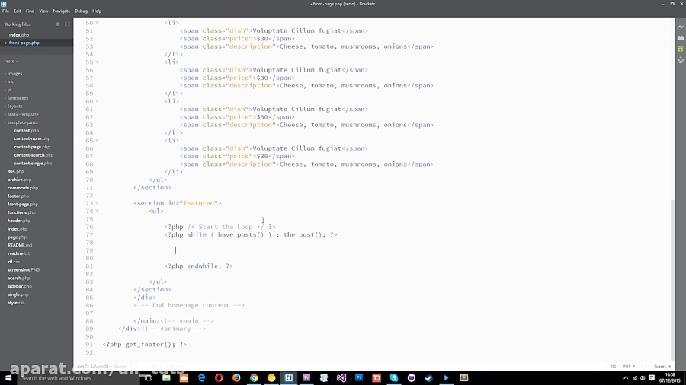Click the stacked layers icon in right toolbar
Image resolution: width=686 pixels, height=385 pixels.
[681, 60]
